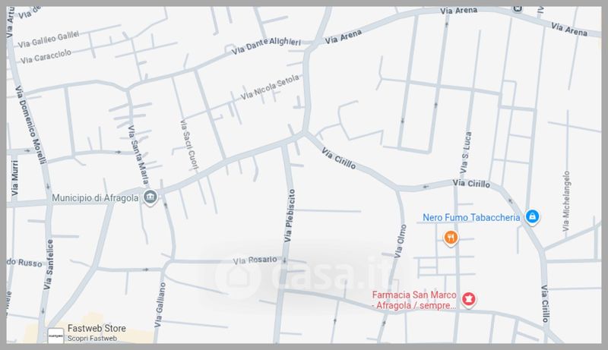608x350 pixels.
Task: Click the Farmacia San Marco red pin
Action: click(x=468, y=299)
